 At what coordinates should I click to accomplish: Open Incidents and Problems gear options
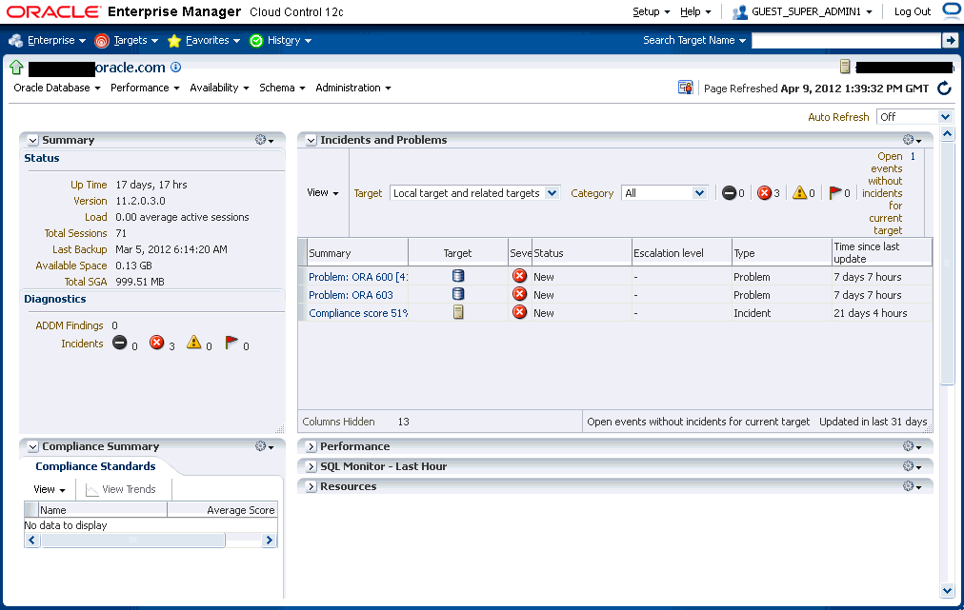pyautogui.click(x=913, y=140)
